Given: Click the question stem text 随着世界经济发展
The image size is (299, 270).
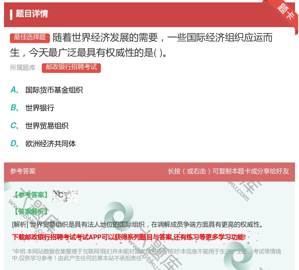Looking at the screenshot, I should click(x=141, y=45).
